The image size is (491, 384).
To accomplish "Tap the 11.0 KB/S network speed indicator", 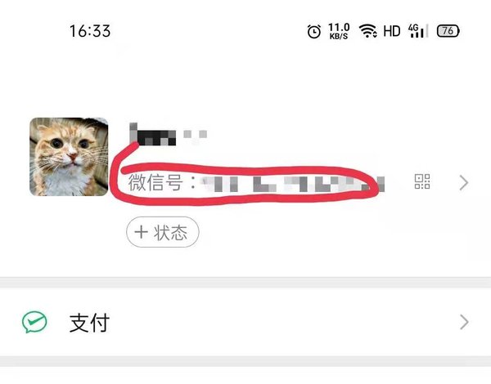I will 339,31.
